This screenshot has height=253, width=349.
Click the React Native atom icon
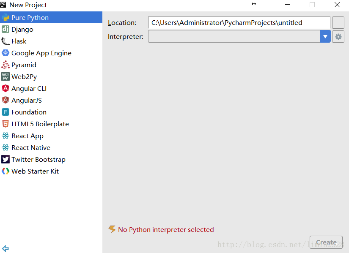[x=5, y=147]
